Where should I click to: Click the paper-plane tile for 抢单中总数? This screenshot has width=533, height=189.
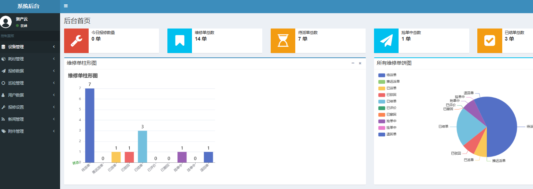[386, 41]
